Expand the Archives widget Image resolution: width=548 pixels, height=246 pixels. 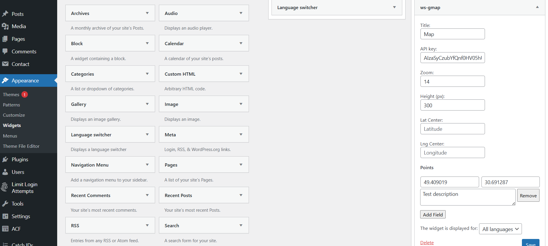tap(147, 13)
